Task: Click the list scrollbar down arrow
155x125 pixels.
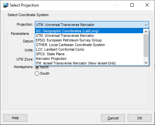Action: point(146,63)
